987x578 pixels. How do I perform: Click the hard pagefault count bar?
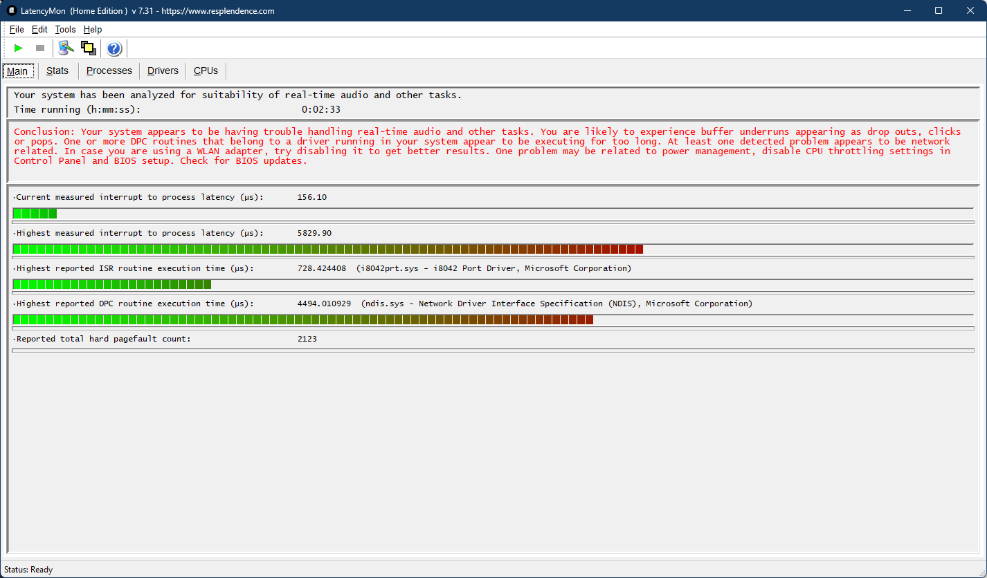tap(493, 351)
